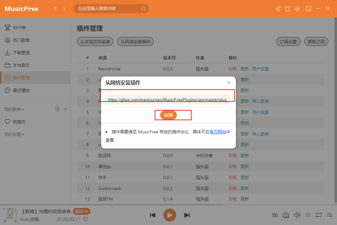The image size is (337, 225).
Task: Click the sparkle icon in the titlebar
Action: tap(278, 9)
